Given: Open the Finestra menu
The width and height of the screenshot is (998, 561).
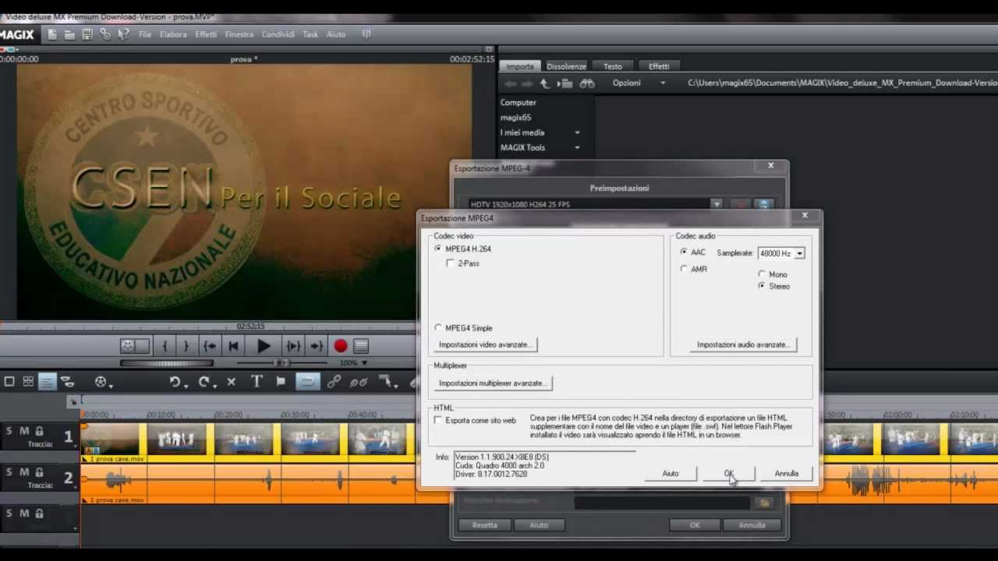Looking at the screenshot, I should pos(239,34).
